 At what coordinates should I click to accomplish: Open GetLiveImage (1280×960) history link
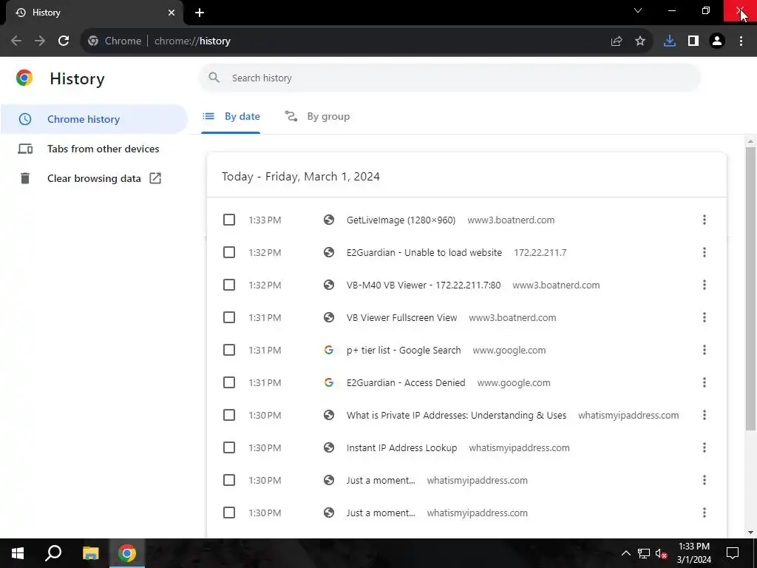pos(401,220)
